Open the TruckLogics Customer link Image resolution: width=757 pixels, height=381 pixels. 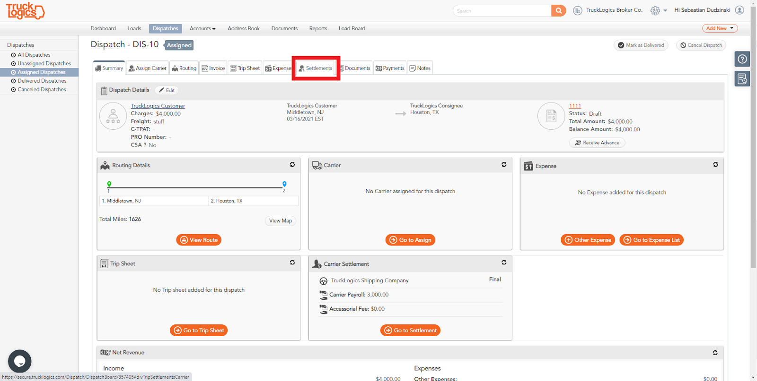tap(158, 106)
